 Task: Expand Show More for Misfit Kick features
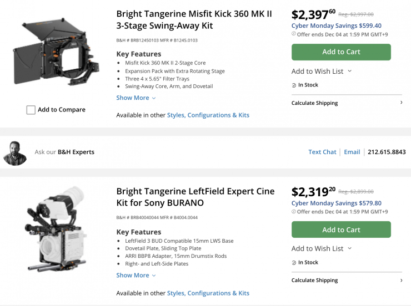point(136,98)
